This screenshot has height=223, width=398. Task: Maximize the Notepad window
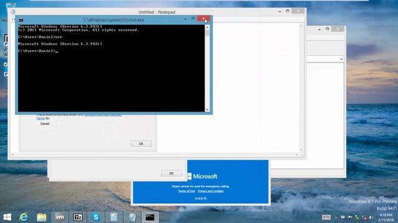click(287, 11)
